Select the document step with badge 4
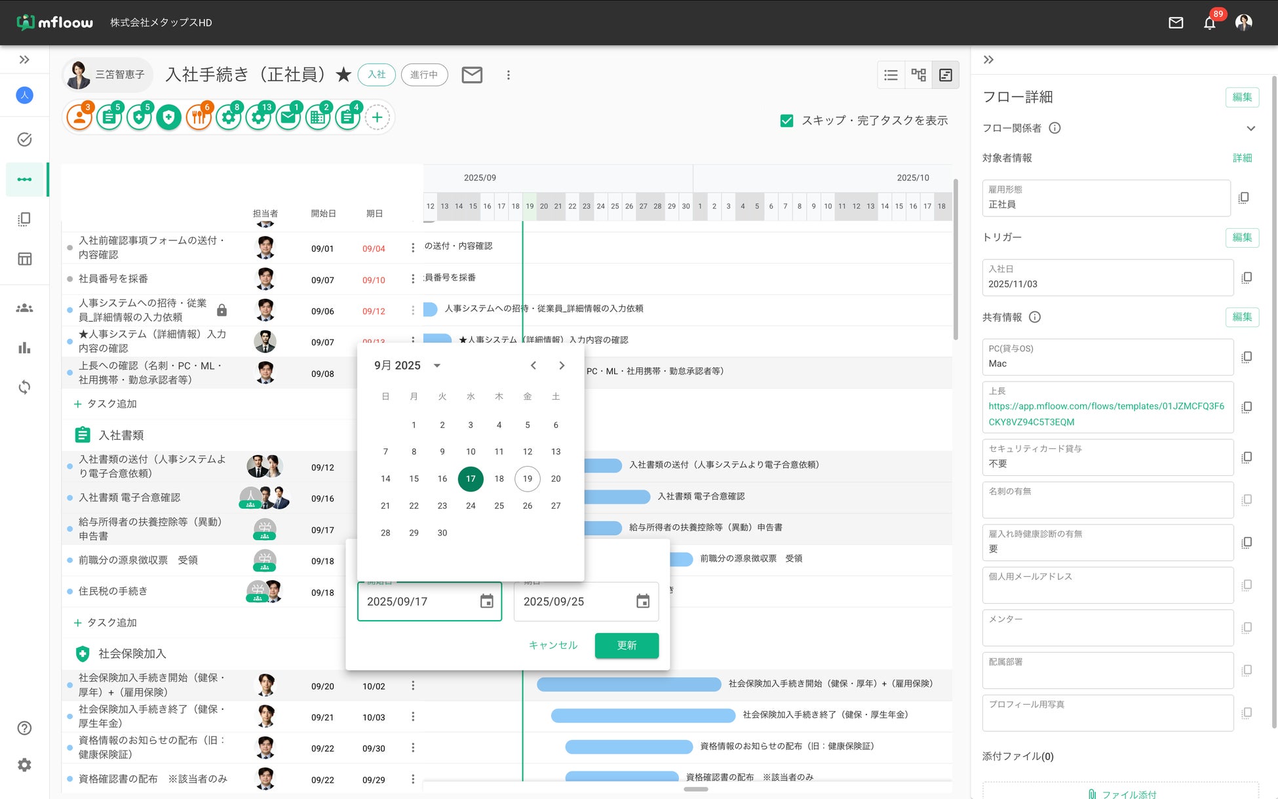 click(348, 117)
